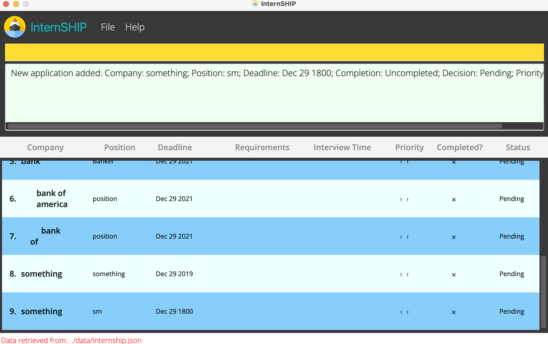The width and height of the screenshot is (548, 344).
Task: Click the uncompleted cross for bank of america
Action: pos(454,200)
